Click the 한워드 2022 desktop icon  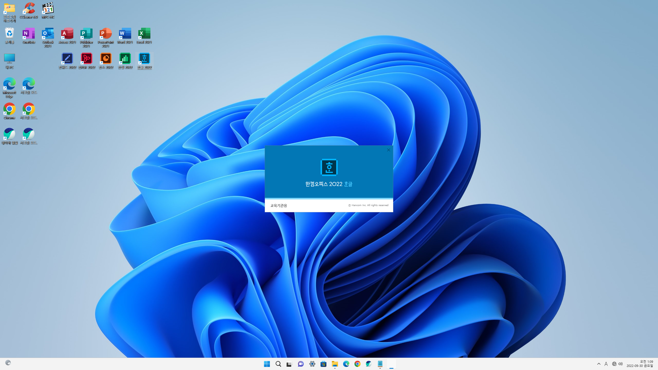(x=67, y=59)
